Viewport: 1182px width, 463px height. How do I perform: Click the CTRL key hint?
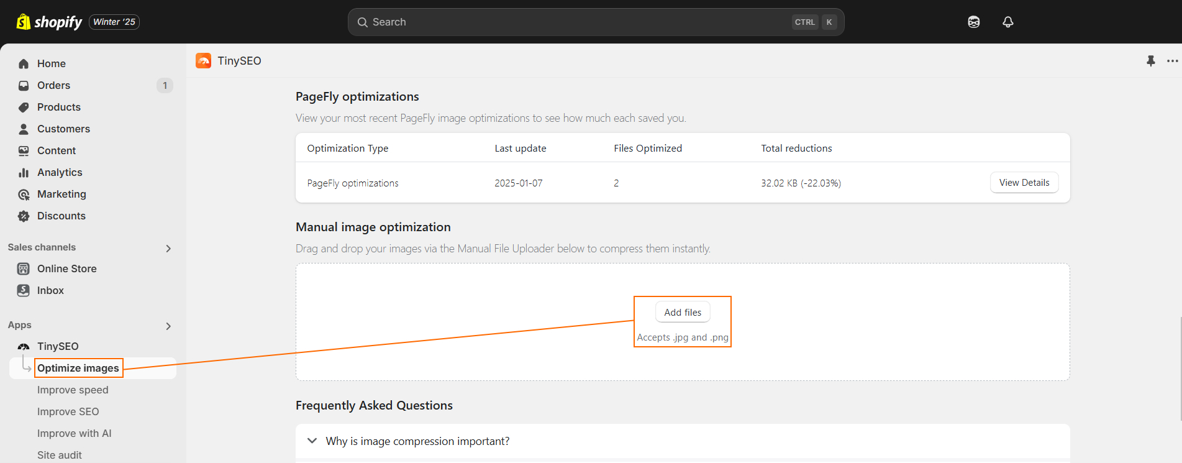[x=805, y=22]
